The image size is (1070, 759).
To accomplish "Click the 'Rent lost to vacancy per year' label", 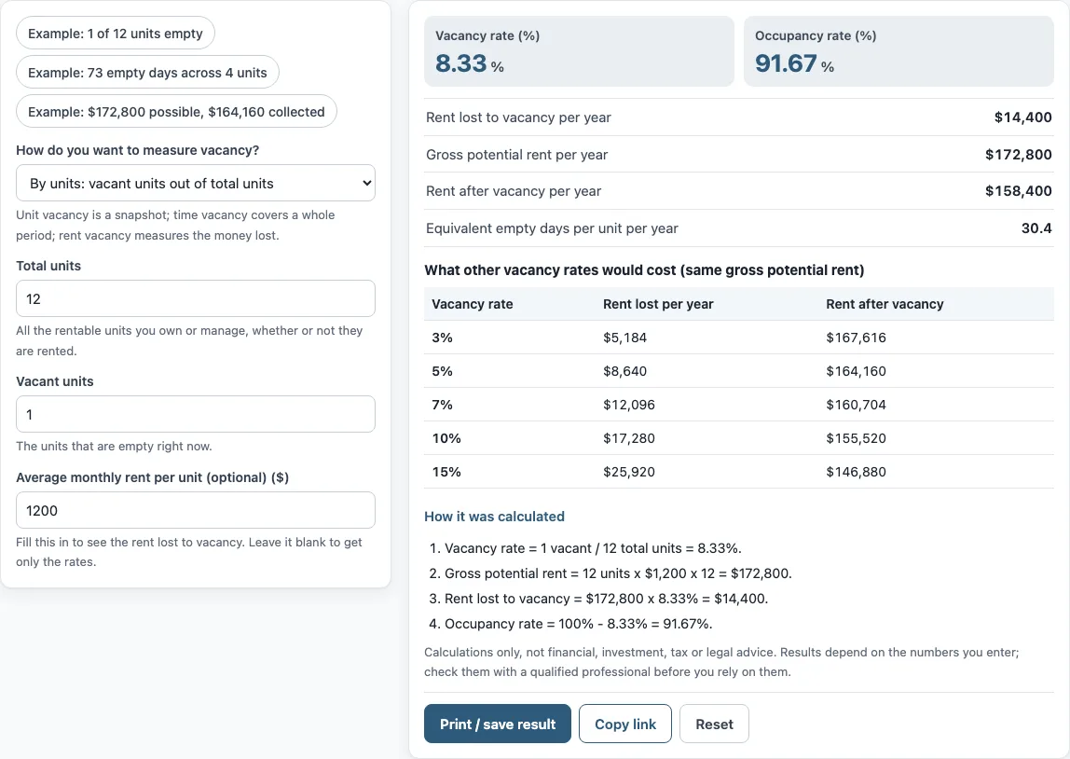I will [x=518, y=117].
